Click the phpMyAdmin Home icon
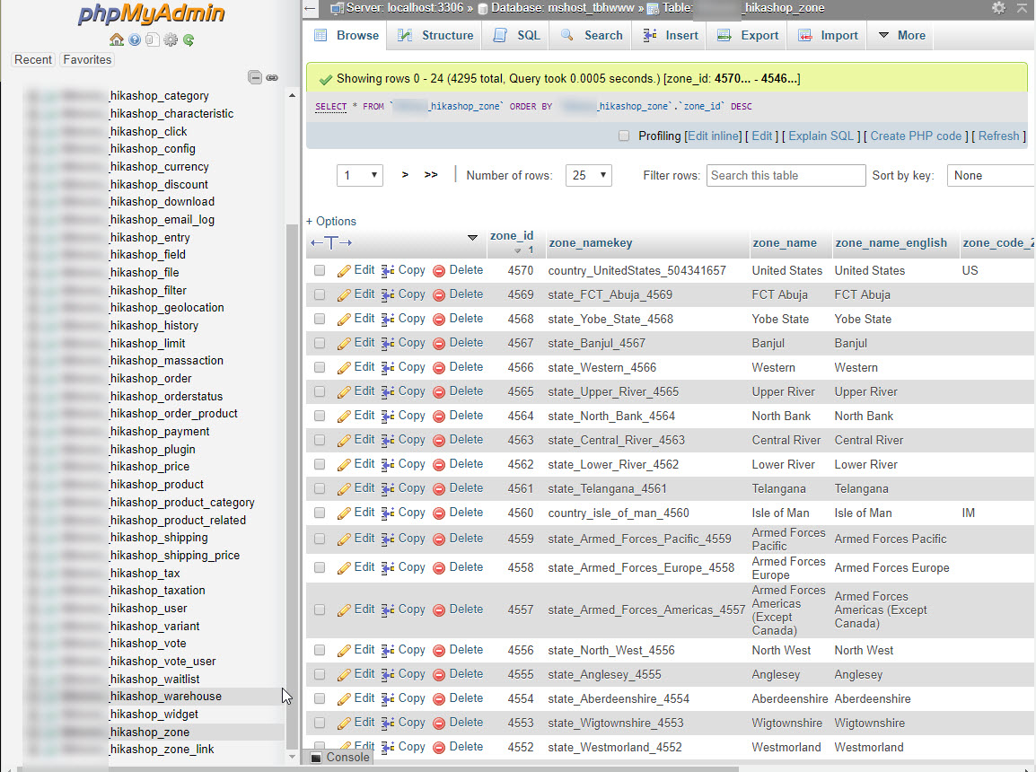 116,39
